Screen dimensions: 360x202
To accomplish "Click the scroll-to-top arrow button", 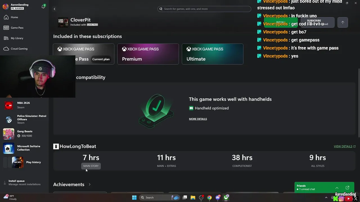I will coord(343,22).
